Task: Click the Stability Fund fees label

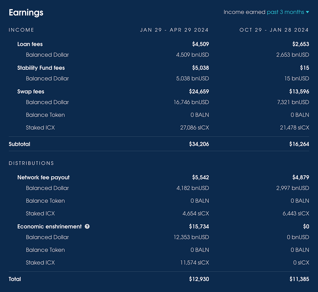Action: (41, 68)
